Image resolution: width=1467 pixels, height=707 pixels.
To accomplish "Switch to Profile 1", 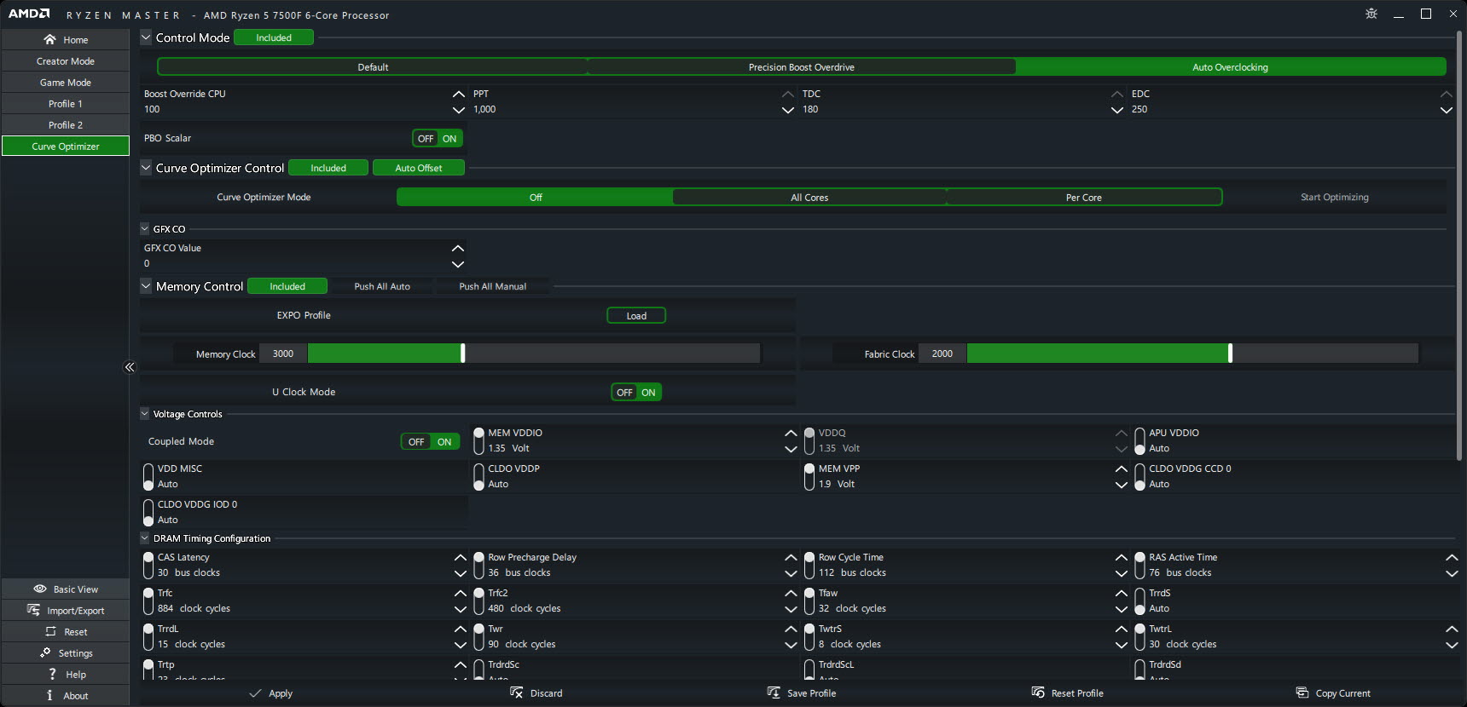I will point(66,104).
